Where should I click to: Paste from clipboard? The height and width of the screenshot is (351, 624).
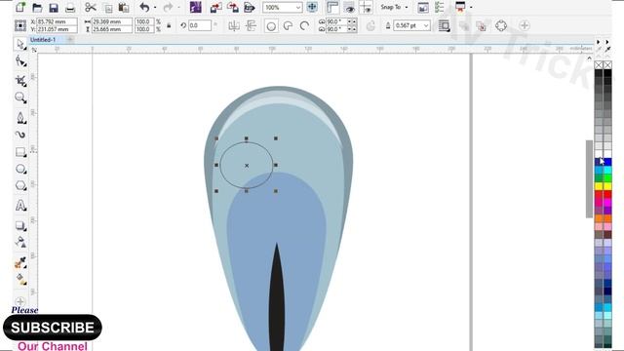click(124, 8)
